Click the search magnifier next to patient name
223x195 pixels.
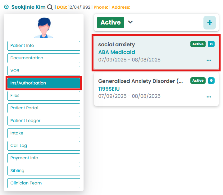(x=50, y=7)
